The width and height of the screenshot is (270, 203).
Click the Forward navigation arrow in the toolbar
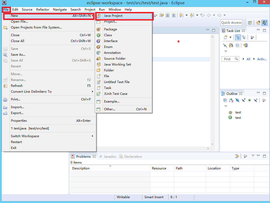pyautogui.click(x=219, y=15)
